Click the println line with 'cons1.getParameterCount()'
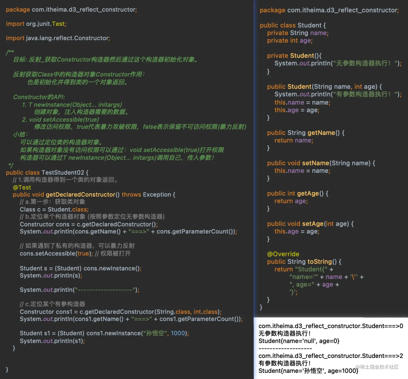 131,319
